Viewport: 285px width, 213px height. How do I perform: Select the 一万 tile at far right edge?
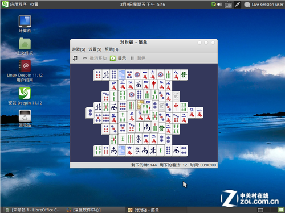tap(199, 112)
